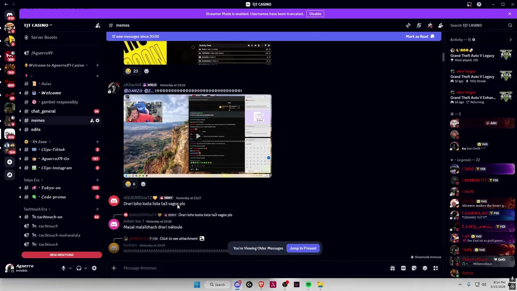Add a channel to X9 Zone category
This screenshot has height=291, width=517.
pos(97,142)
